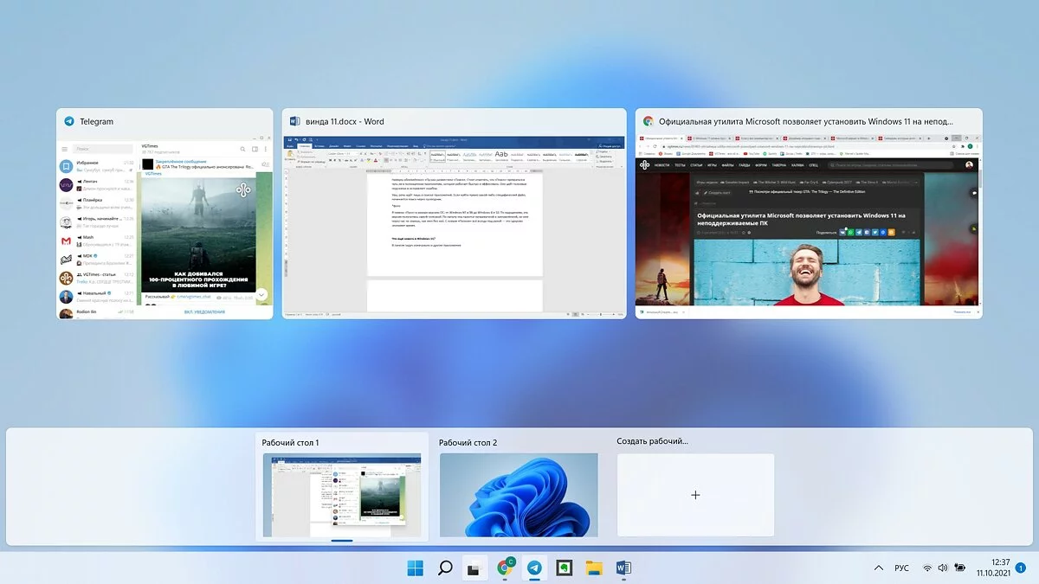1039x584 pixels.
Task: Click the taskbar Search magnifier icon
Action: click(x=445, y=568)
